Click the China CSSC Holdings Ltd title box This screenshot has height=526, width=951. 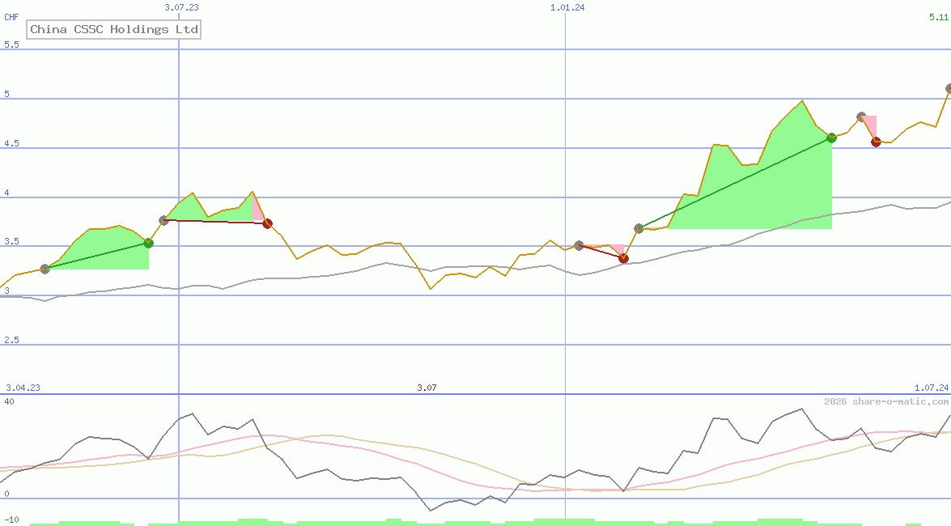tap(113, 29)
